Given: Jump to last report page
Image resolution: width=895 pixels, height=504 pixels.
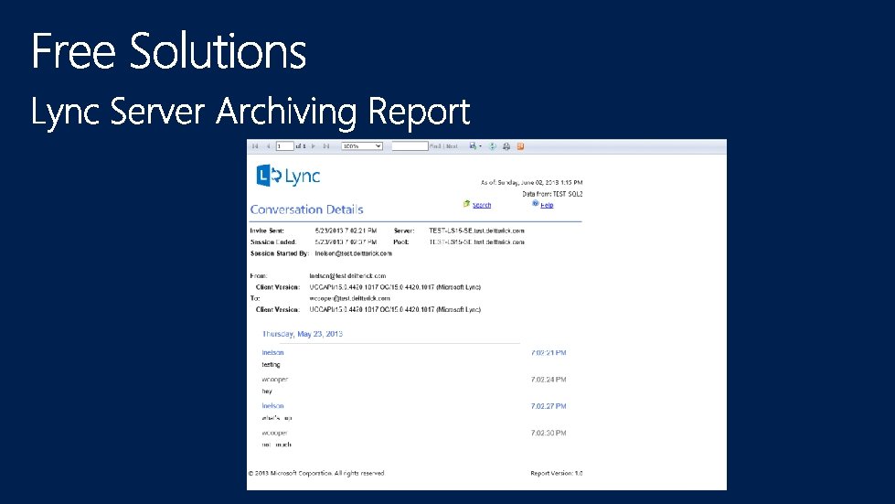Looking at the screenshot, I should click(326, 146).
